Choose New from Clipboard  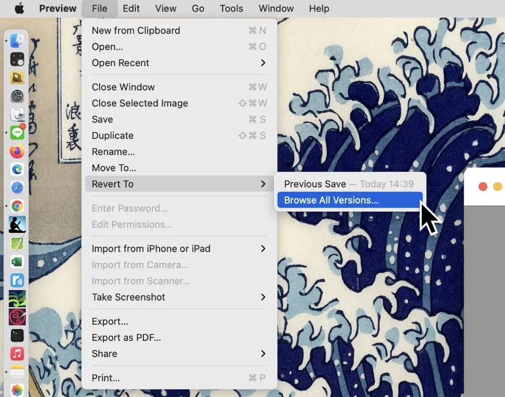point(179,31)
